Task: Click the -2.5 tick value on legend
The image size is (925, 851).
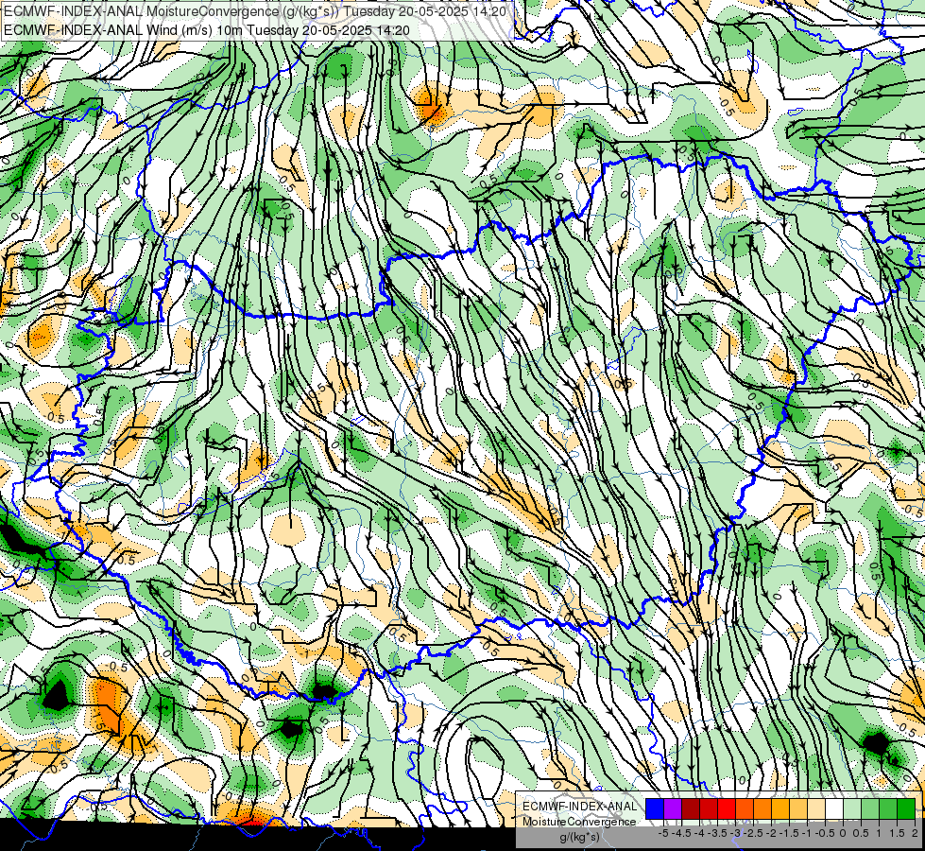Action: pyautogui.click(x=753, y=833)
